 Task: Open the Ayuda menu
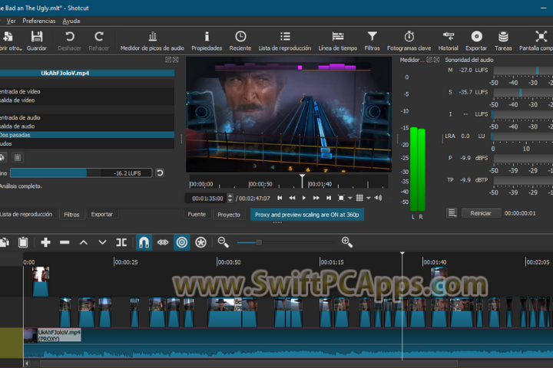coord(71,21)
